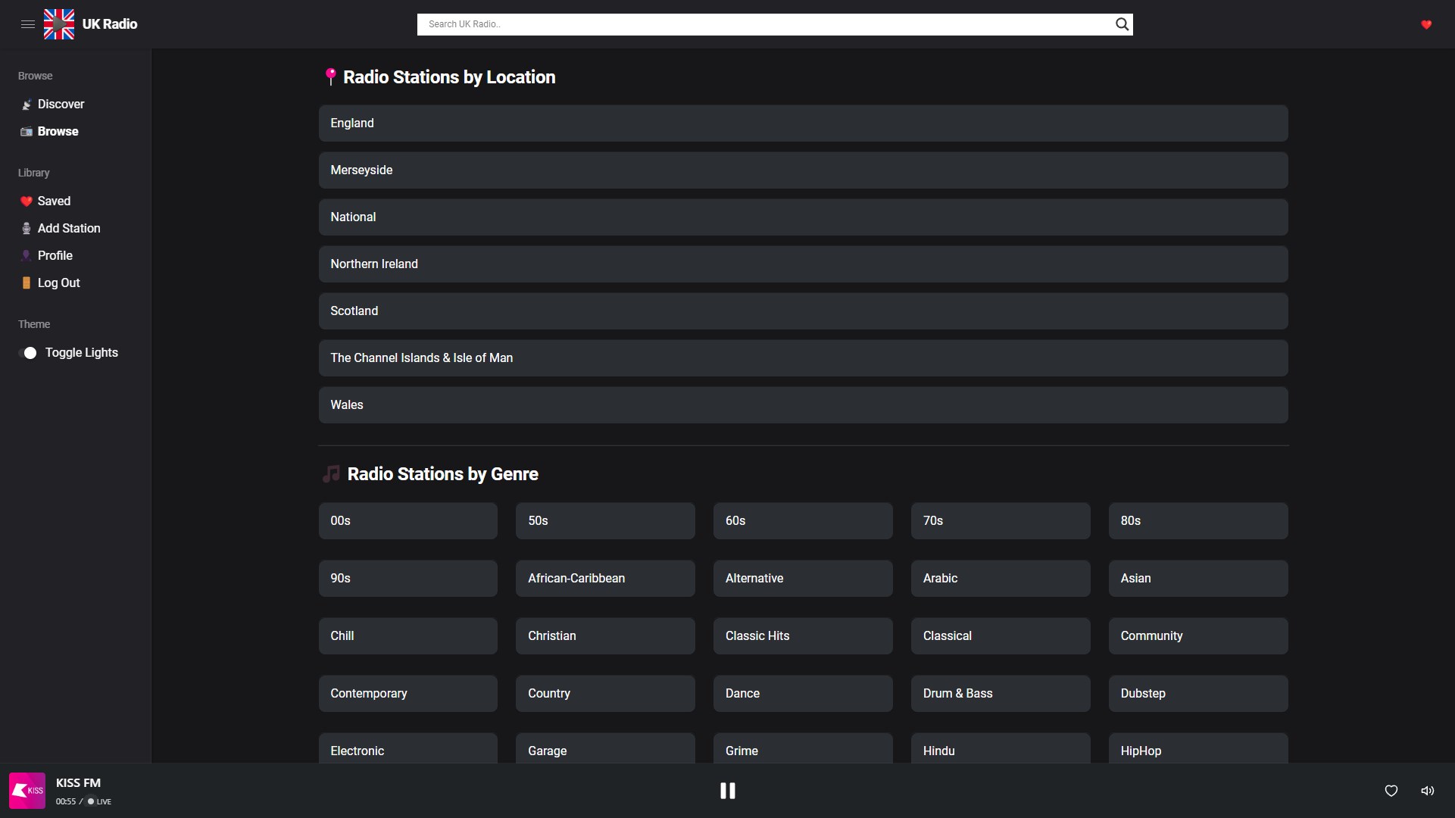Expand The Channel Islands & Isle of Man
Viewport: 1455px width, 818px height.
click(x=803, y=358)
